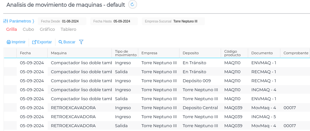Sort by the Maquina column header
310x131 pixels.
[59, 53]
